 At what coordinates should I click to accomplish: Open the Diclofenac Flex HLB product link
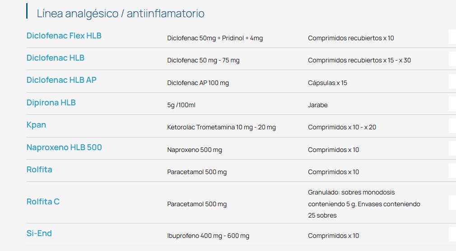click(x=64, y=36)
